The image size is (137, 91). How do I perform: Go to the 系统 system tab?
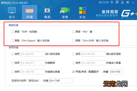click(x=82, y=13)
